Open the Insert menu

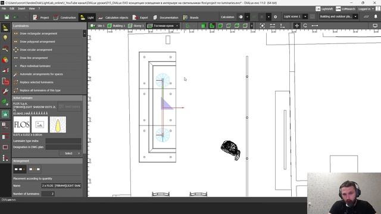point(21,8)
